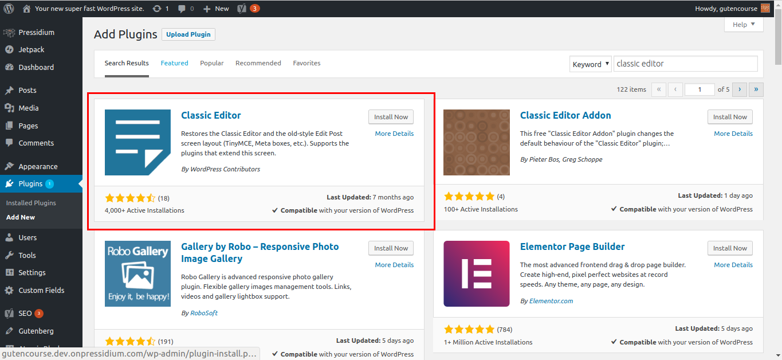Click the Media sidebar icon
This screenshot has width=782, height=360.
click(9, 108)
